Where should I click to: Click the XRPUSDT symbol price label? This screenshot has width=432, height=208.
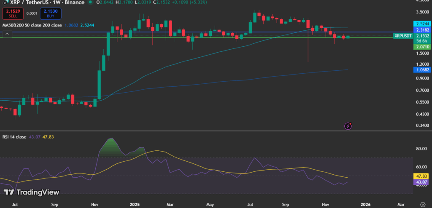point(403,36)
